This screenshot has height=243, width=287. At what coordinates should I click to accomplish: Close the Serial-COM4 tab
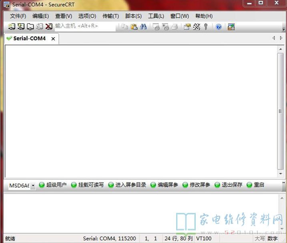pyautogui.click(x=53, y=38)
